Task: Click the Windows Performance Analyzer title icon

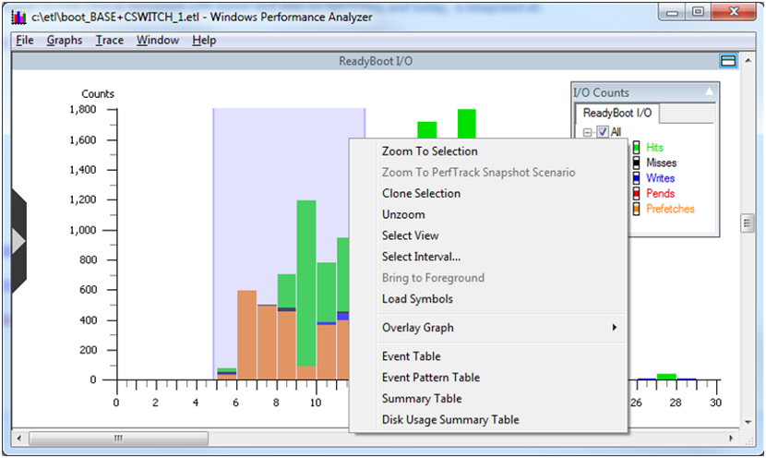Action: point(18,18)
